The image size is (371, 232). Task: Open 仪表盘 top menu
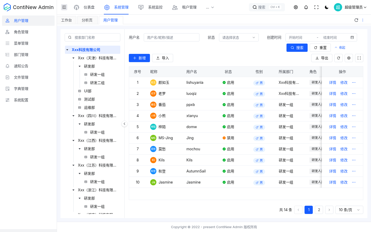click(84, 7)
